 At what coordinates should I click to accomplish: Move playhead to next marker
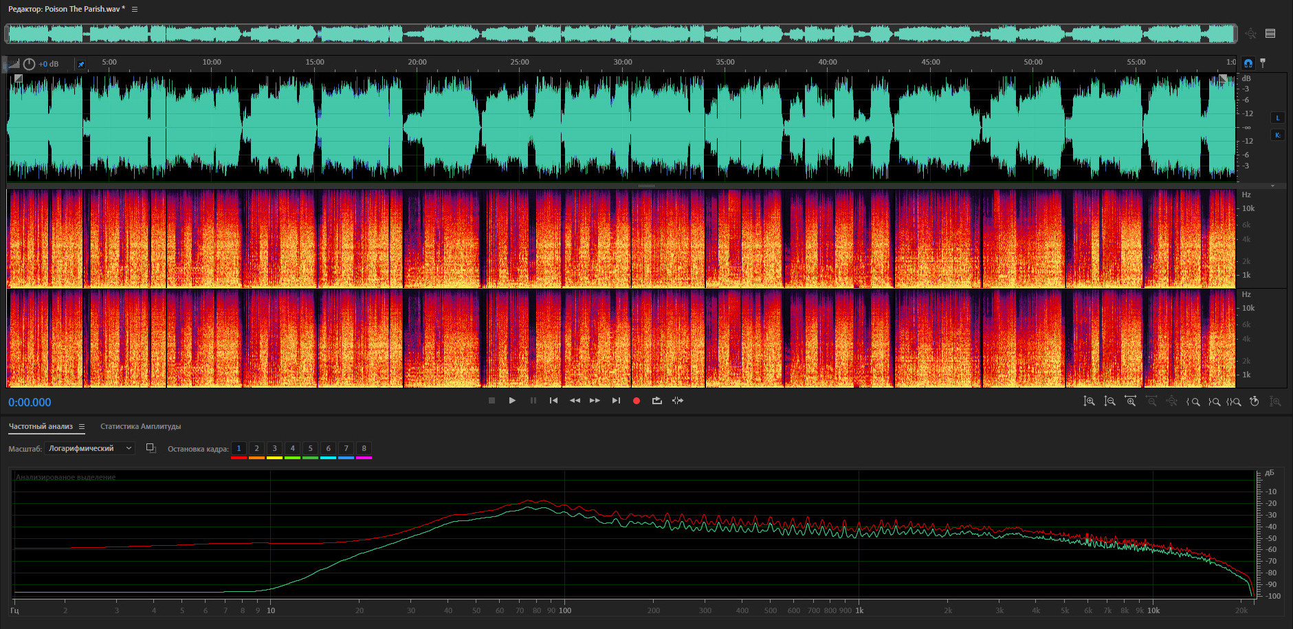point(616,401)
